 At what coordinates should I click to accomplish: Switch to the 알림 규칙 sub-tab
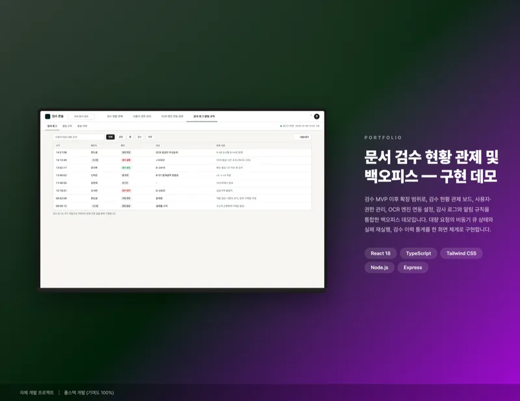tap(67, 126)
